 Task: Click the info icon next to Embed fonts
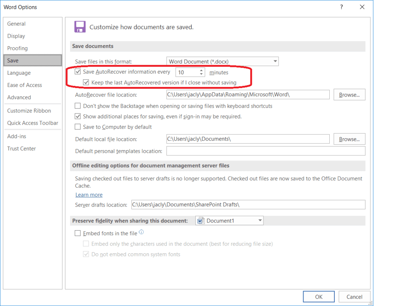(x=141, y=232)
